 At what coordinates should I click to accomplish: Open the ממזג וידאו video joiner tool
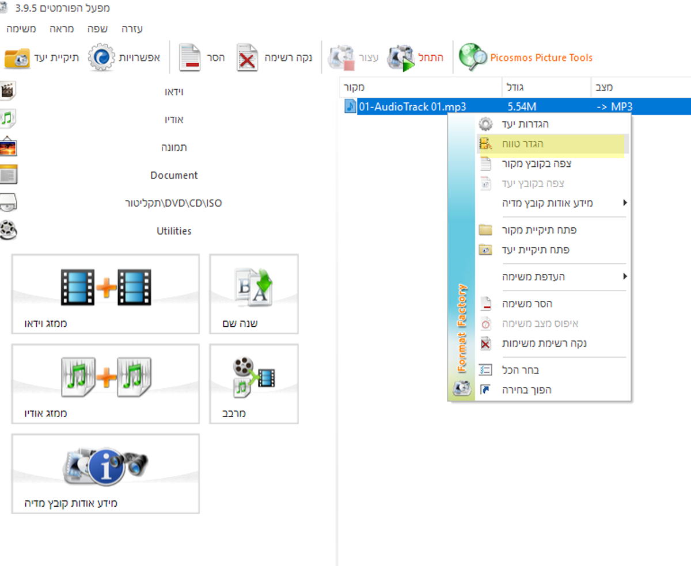105,294
